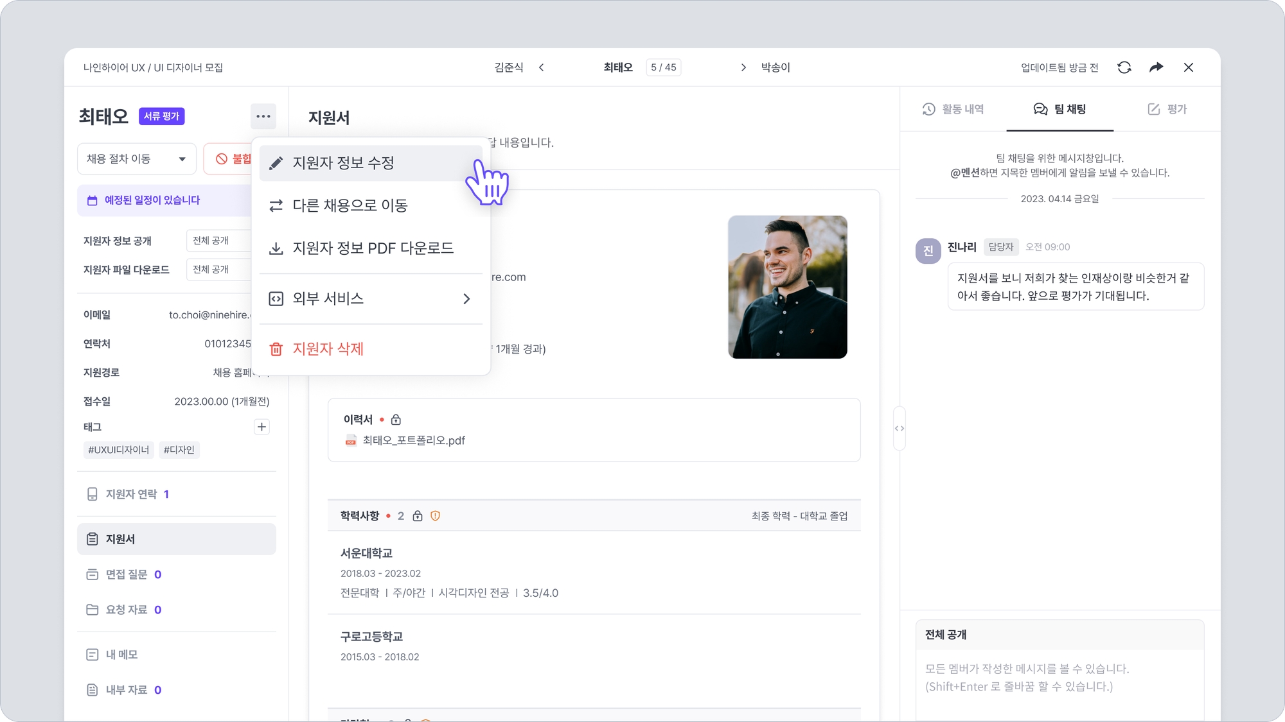Select 지원자 삭제 menu item
This screenshot has width=1285, height=722.
click(328, 348)
